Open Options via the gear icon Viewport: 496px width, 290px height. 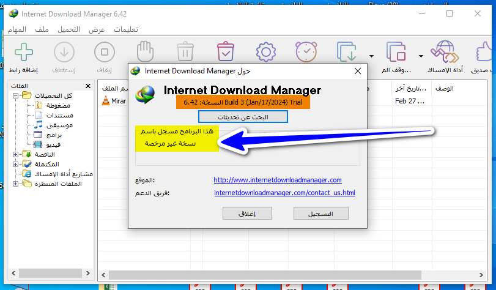coord(266,53)
